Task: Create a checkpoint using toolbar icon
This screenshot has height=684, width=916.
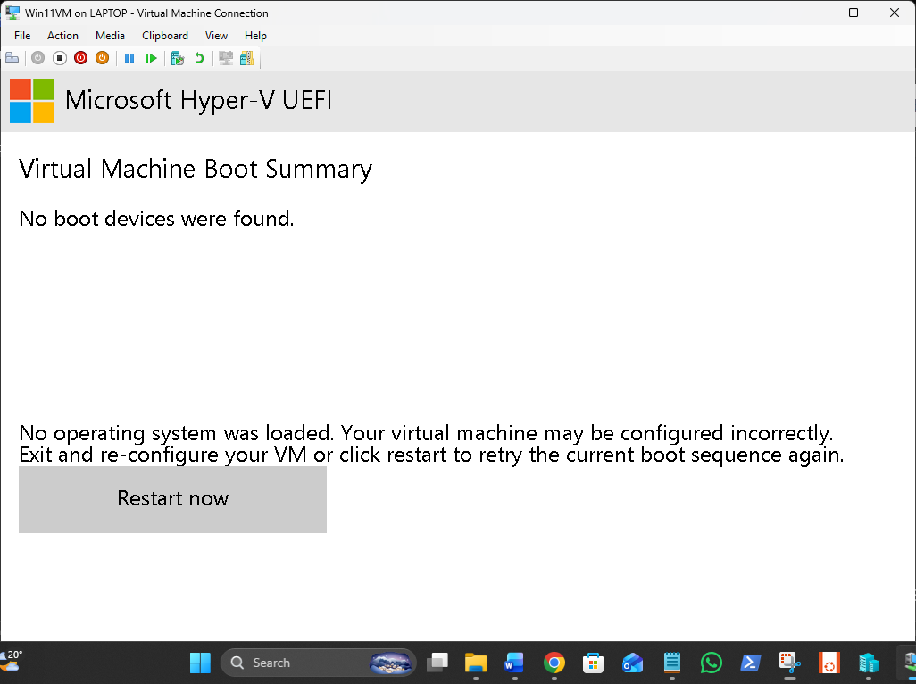Action: 178,58
